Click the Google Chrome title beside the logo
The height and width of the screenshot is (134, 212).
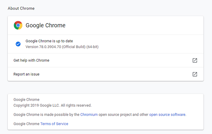click(46, 25)
